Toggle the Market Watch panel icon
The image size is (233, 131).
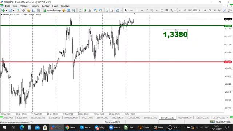coord(19,10)
